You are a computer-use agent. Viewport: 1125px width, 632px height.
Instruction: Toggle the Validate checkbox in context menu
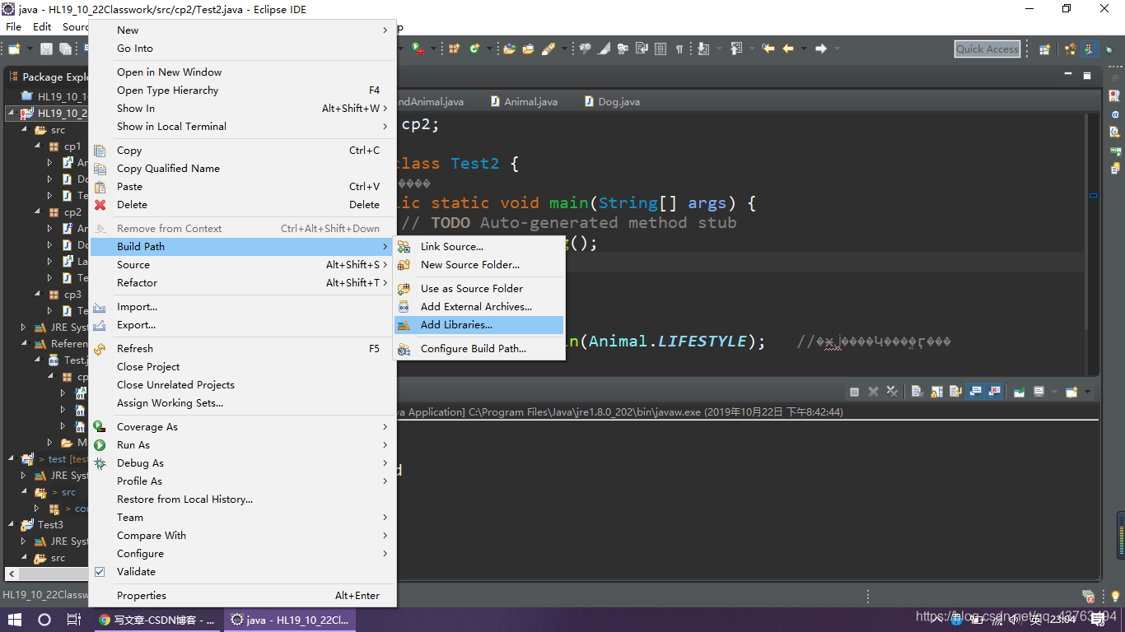100,572
